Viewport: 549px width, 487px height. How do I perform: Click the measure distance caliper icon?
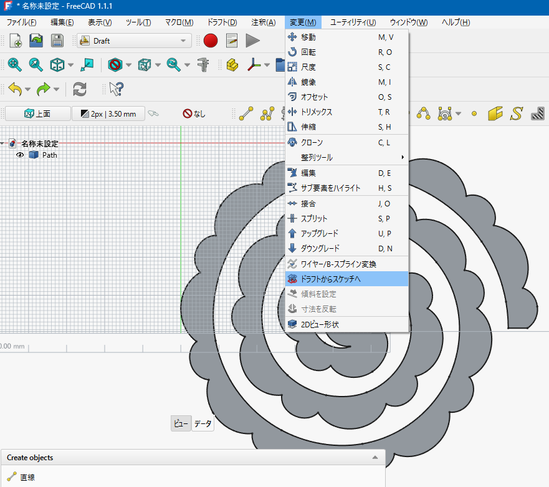pyautogui.click(x=203, y=65)
